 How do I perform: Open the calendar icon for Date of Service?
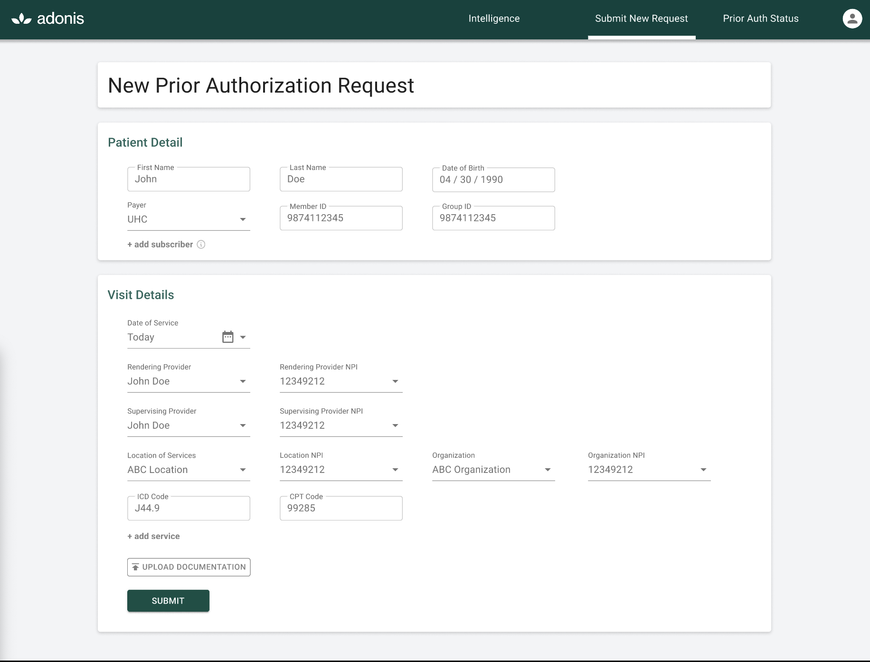pyautogui.click(x=228, y=337)
